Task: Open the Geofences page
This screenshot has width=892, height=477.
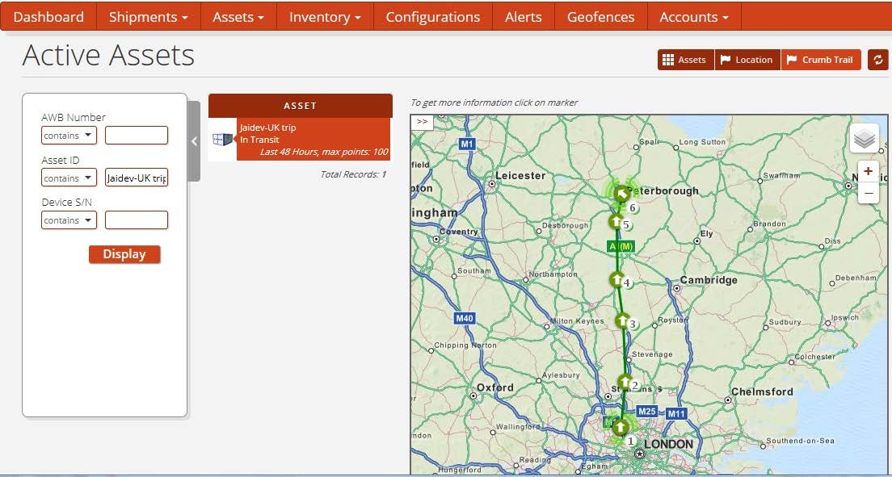Action: click(x=601, y=17)
